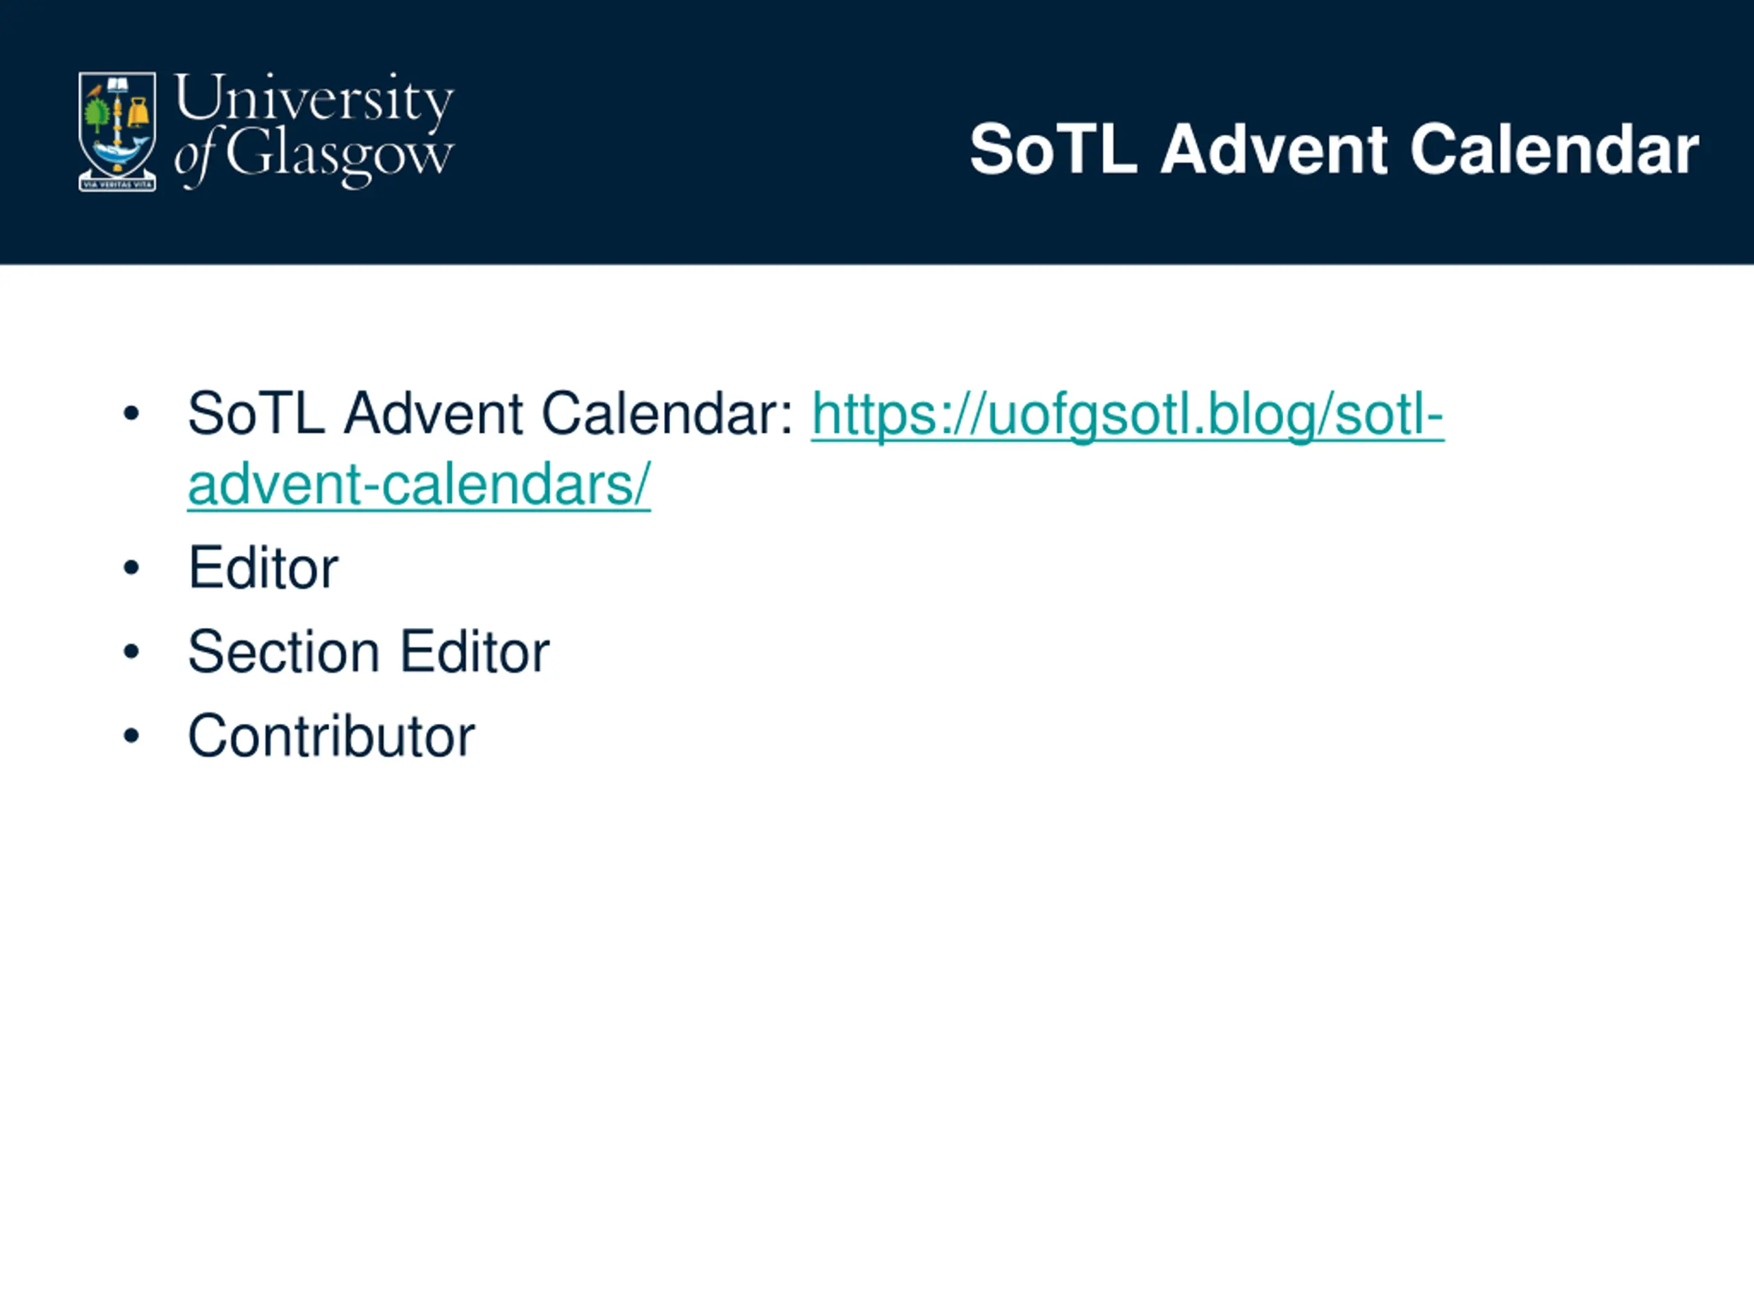Select the SoTL Advent Calendar slide title
Image resolution: width=1754 pixels, height=1315 pixels.
click(x=1334, y=149)
